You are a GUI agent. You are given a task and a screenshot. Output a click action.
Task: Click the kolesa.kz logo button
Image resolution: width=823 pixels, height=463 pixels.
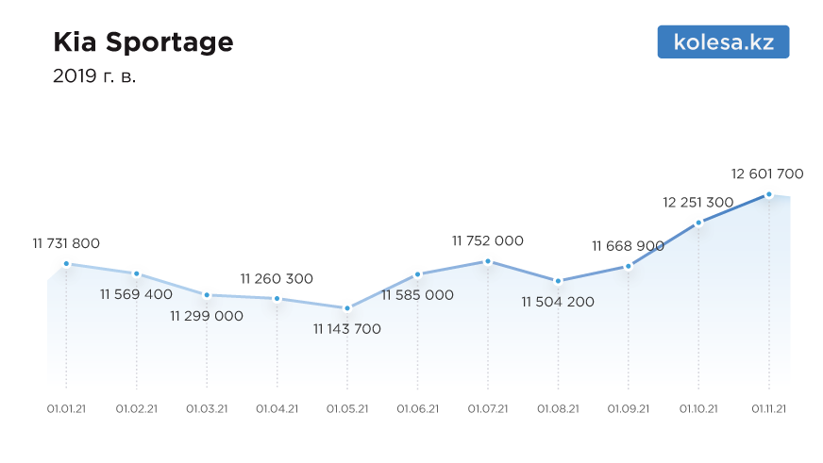click(x=723, y=41)
